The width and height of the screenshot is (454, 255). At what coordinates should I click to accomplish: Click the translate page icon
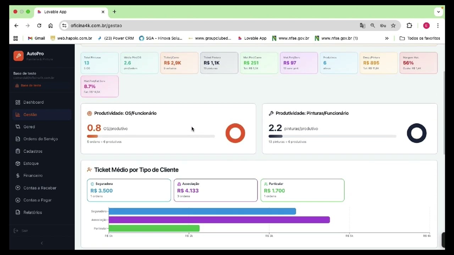[x=362, y=25]
